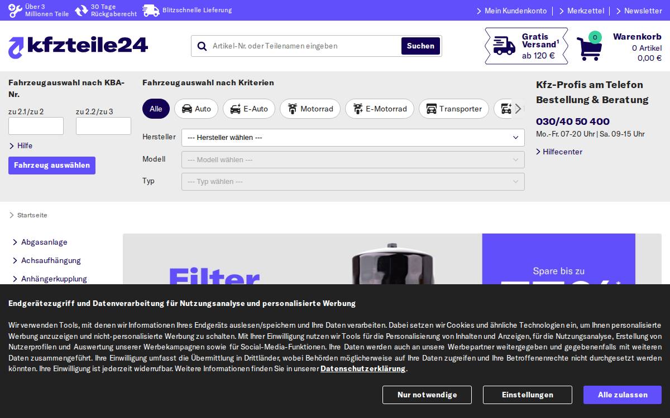Click the 30 Tage return arrows icon
Image resolution: width=670 pixels, height=418 pixels.
82,11
